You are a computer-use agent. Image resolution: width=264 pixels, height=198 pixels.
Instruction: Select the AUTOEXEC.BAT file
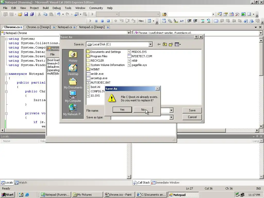(x=98, y=82)
